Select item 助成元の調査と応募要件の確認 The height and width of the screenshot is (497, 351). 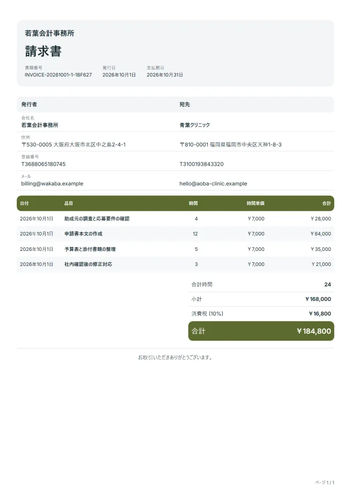pos(97,219)
